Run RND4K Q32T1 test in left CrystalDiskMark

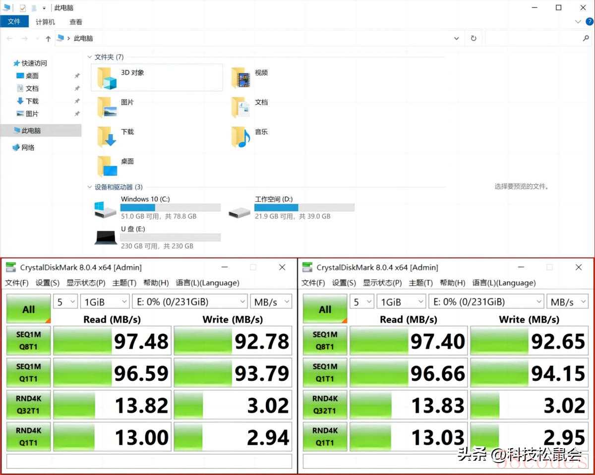(28, 405)
